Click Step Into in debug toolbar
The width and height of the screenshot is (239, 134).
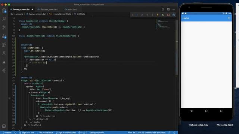click(147, 15)
